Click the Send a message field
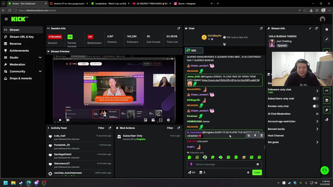 tap(224, 164)
